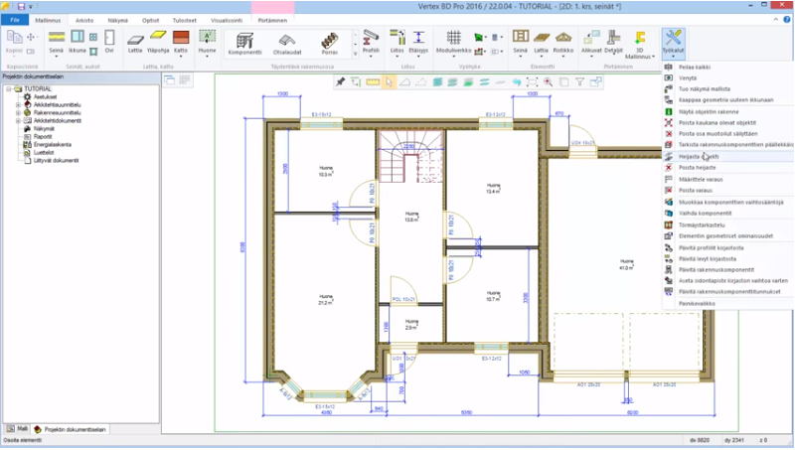Choose the Ovi door tool
Image resolution: width=795 pixels, height=450 pixels.
(109, 41)
